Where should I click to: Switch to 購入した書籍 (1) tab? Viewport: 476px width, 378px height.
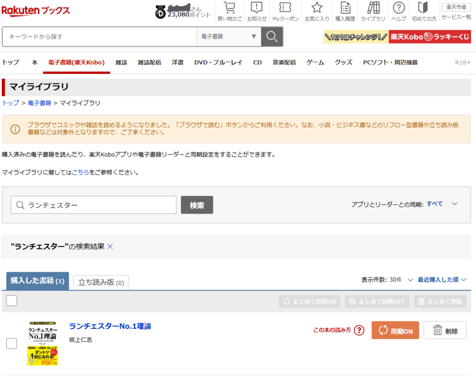[38, 280]
